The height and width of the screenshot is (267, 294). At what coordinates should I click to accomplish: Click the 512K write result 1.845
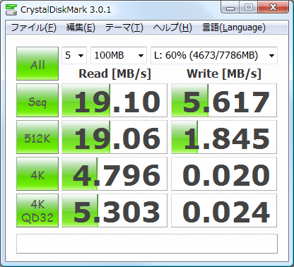point(224,137)
